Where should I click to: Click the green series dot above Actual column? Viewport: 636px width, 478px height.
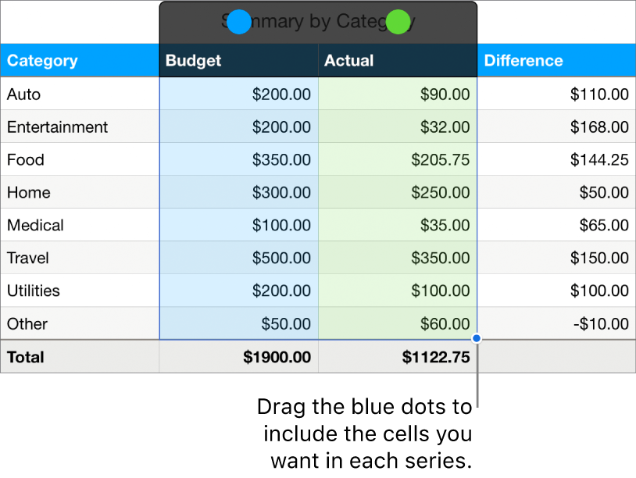tap(398, 22)
